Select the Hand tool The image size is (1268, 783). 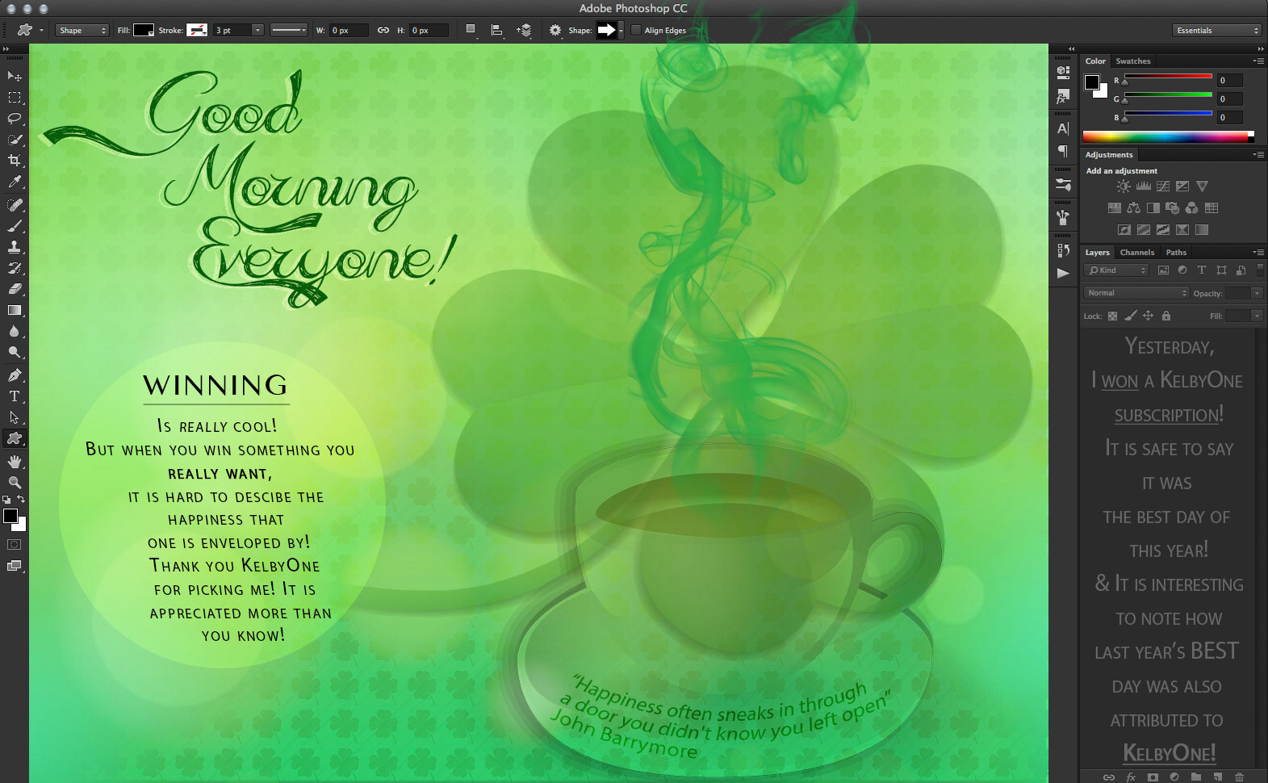15,462
